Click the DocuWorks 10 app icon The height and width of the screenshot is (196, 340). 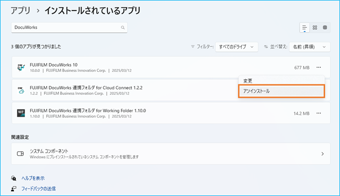(21, 67)
